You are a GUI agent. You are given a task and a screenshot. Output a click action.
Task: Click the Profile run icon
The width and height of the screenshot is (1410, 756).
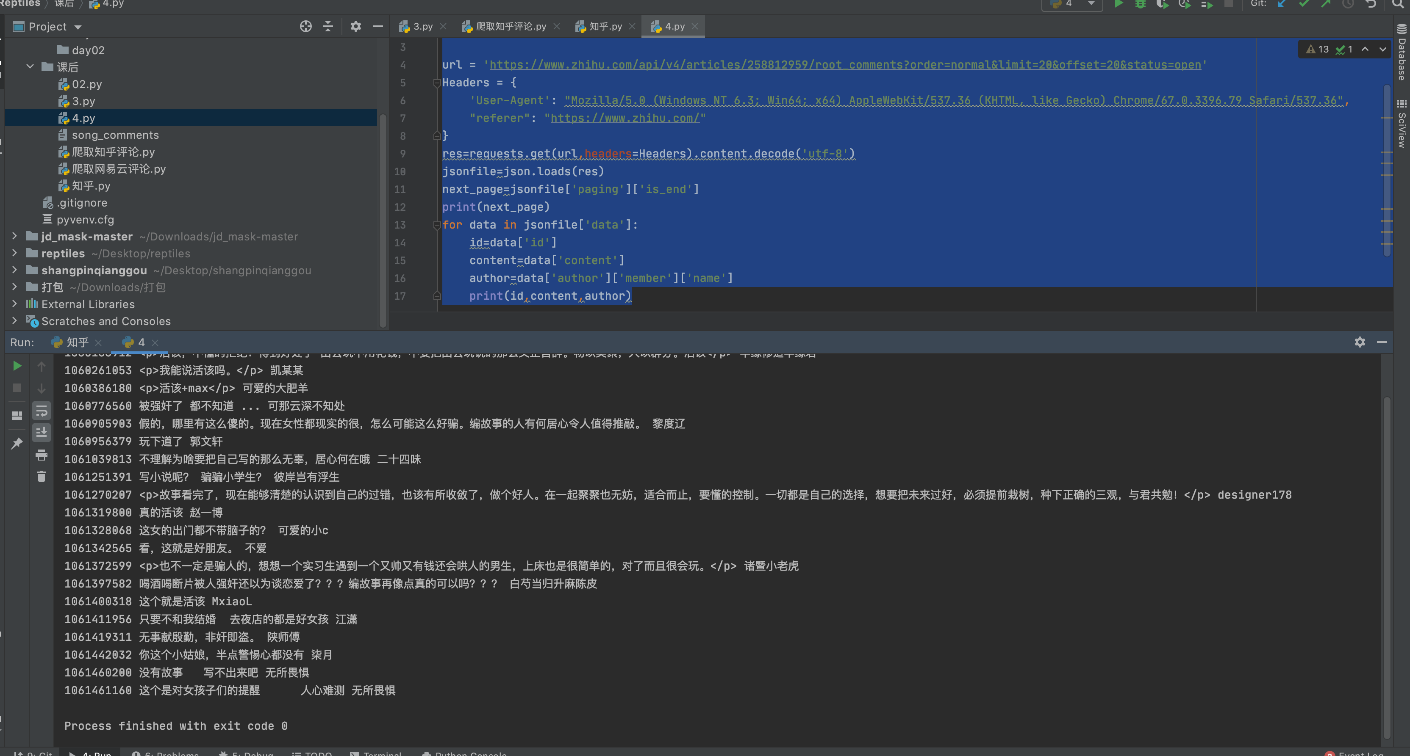point(1185,4)
